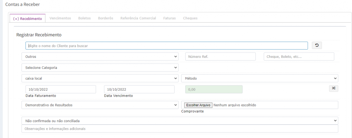
Task: Switch to the Boletos tab
Action: [85, 18]
